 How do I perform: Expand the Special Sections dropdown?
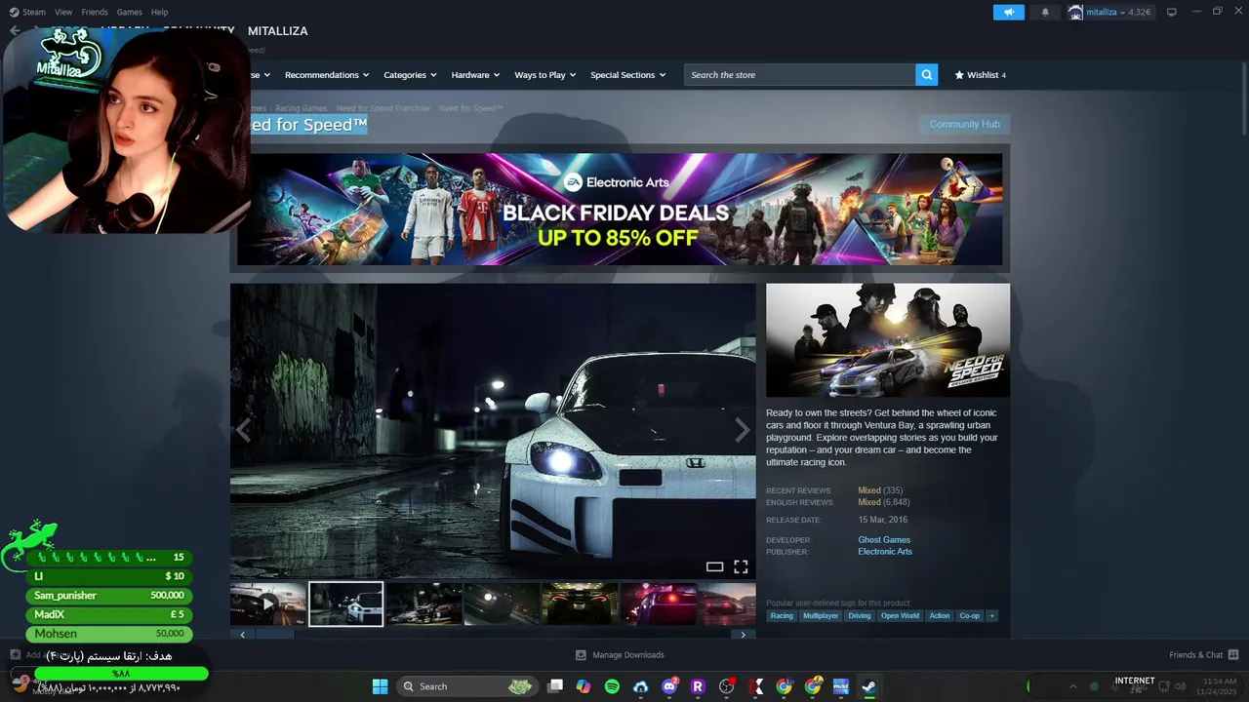pyautogui.click(x=627, y=75)
